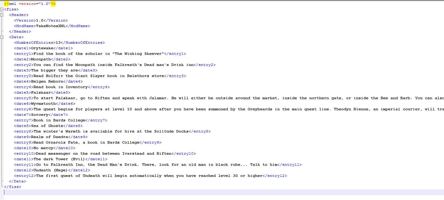Click entry12 about reaching level 30
The height and width of the screenshot is (200, 444).
(x=150, y=176)
